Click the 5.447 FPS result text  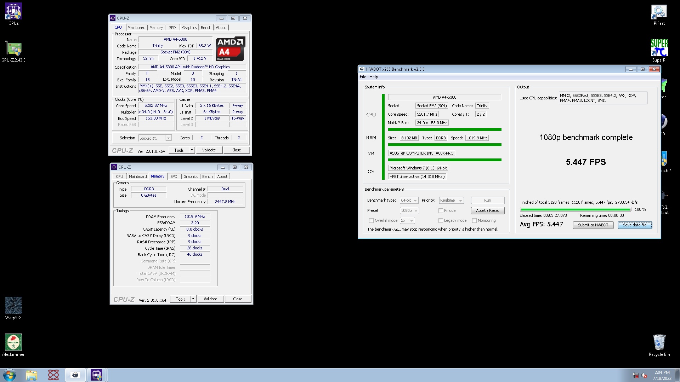click(x=586, y=162)
